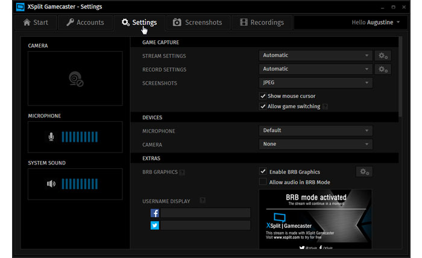422x258 pixels.
Task: Toggle the Allow game switching checkbox
Action: coord(263,106)
